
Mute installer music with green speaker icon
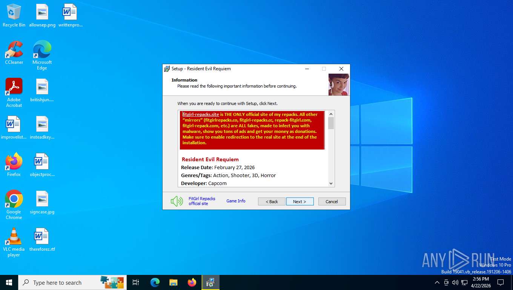point(177,201)
